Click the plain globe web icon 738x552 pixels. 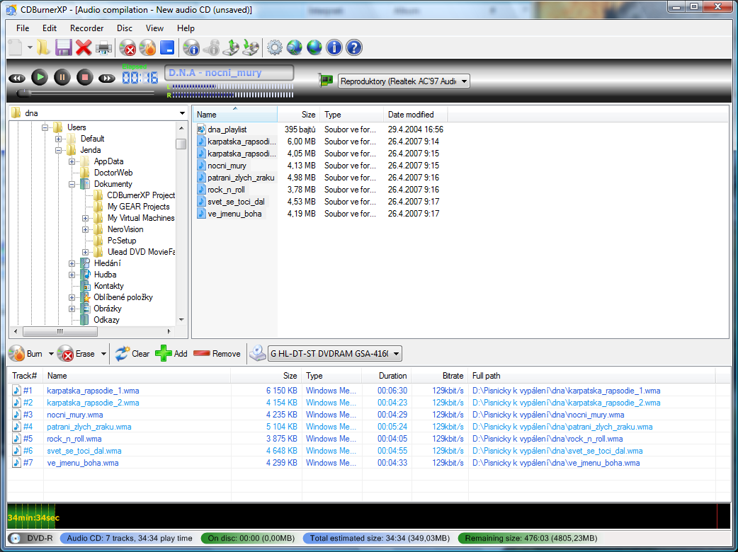click(x=314, y=47)
